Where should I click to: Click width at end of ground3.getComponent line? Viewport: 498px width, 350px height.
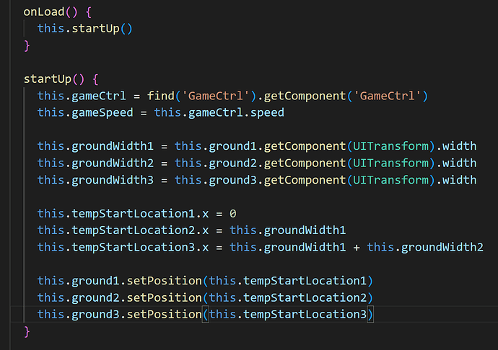tap(459, 180)
